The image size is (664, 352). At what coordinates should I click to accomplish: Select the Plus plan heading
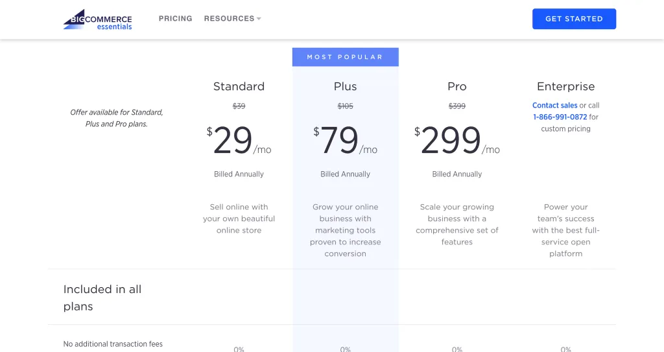[x=345, y=86]
